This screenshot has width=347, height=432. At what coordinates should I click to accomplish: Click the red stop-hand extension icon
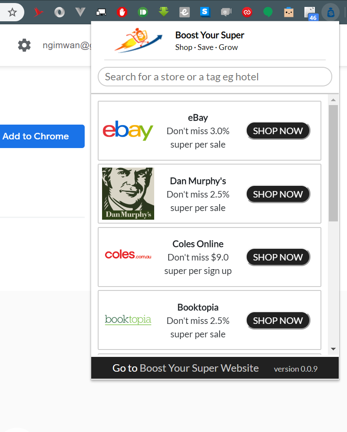coord(122,12)
